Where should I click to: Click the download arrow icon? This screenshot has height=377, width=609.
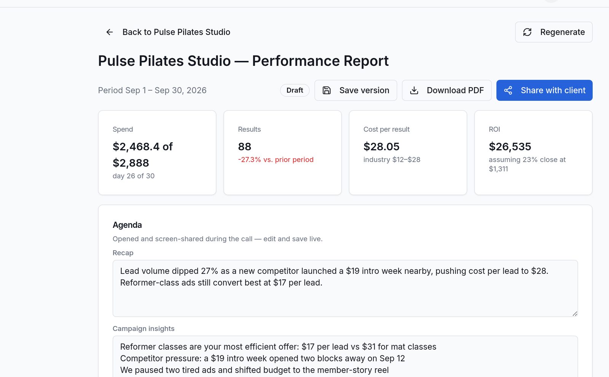414,90
